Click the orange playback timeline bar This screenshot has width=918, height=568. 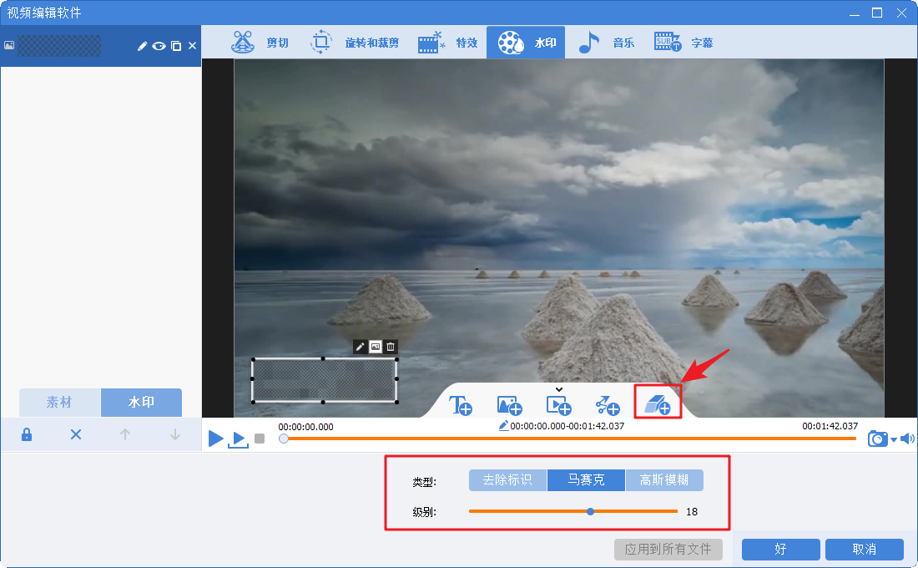(x=570, y=439)
